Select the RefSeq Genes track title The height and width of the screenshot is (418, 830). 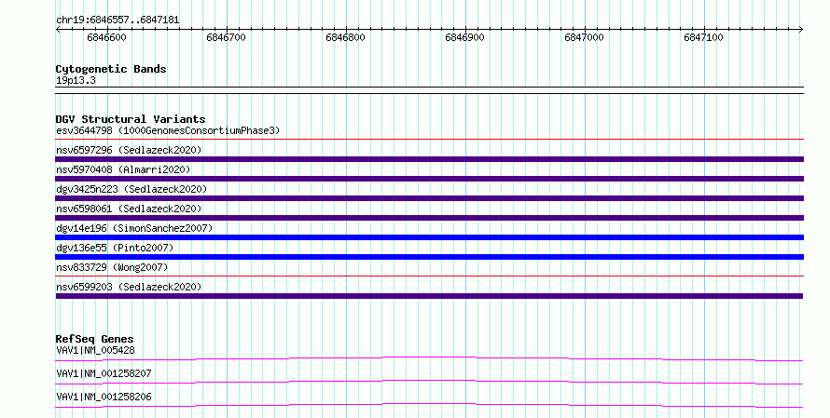(94, 339)
